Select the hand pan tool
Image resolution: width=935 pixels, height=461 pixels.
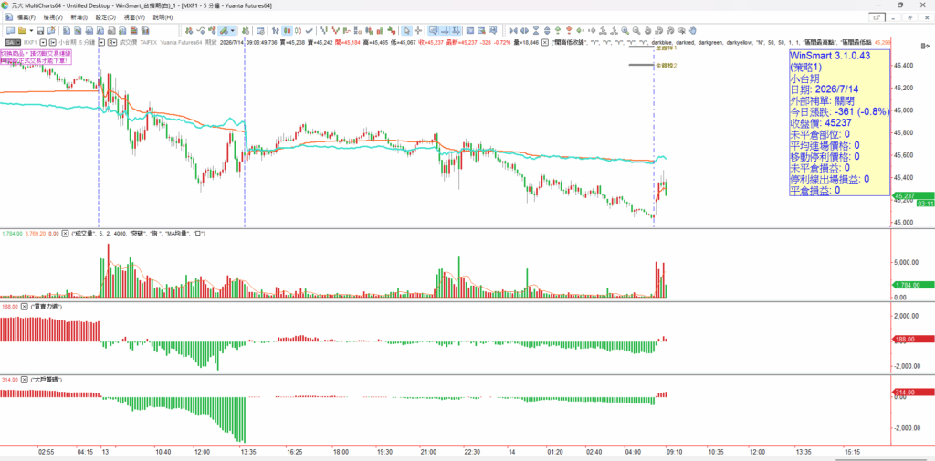(692, 30)
